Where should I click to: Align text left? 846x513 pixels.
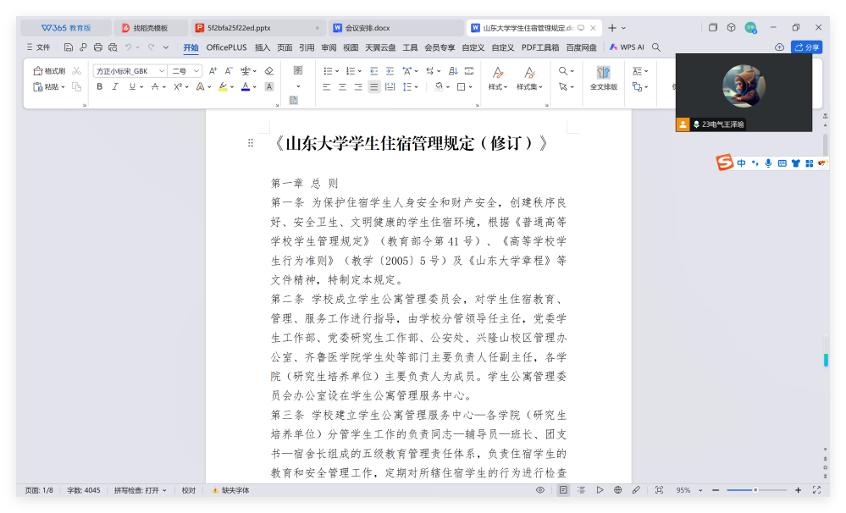[326, 86]
